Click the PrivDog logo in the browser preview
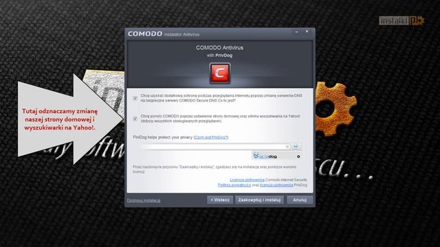This screenshot has width=440, height=247. [265, 156]
